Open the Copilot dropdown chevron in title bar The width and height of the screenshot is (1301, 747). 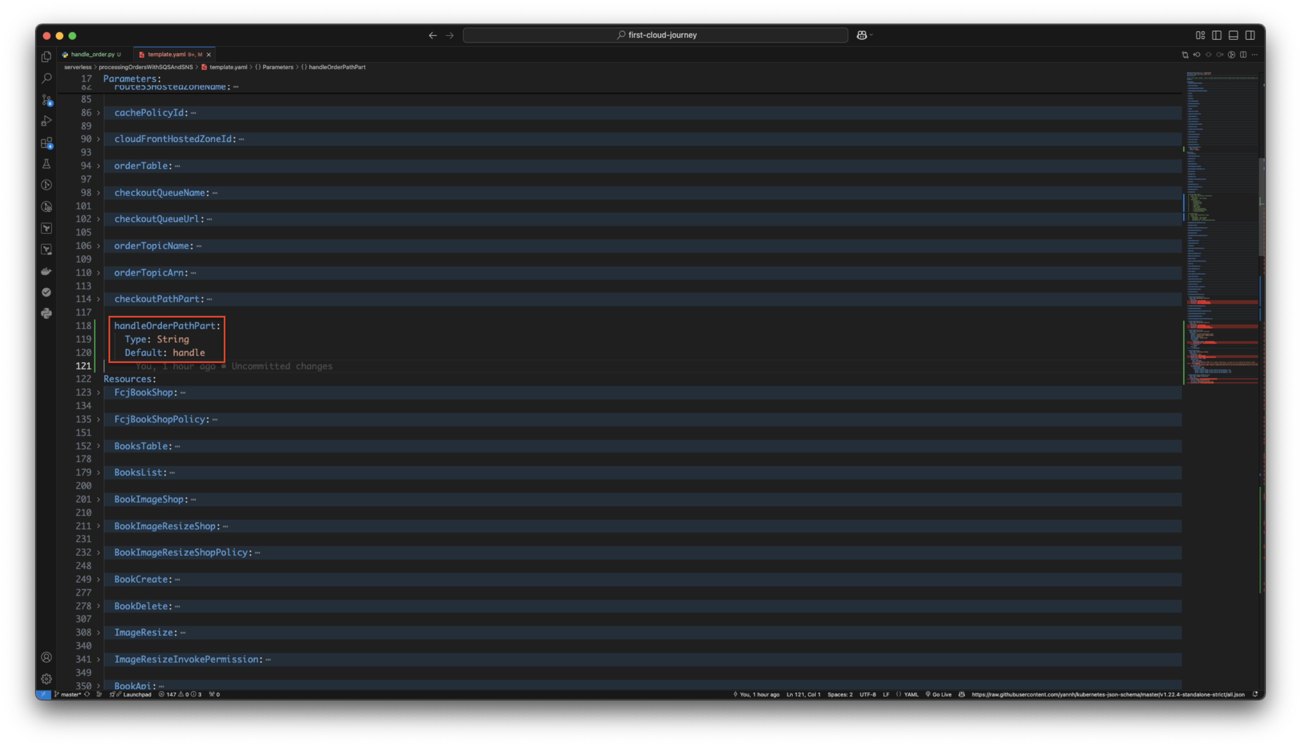pos(870,35)
